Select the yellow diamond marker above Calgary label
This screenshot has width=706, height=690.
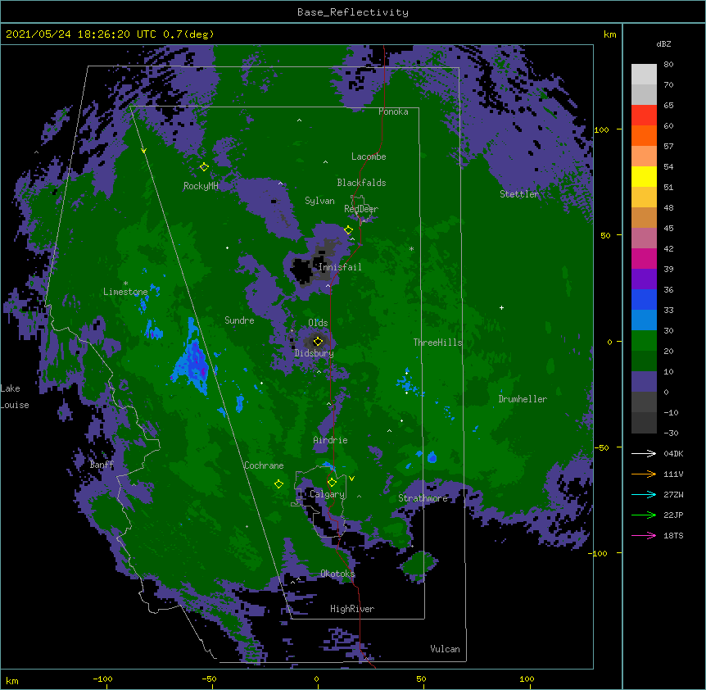tap(332, 483)
